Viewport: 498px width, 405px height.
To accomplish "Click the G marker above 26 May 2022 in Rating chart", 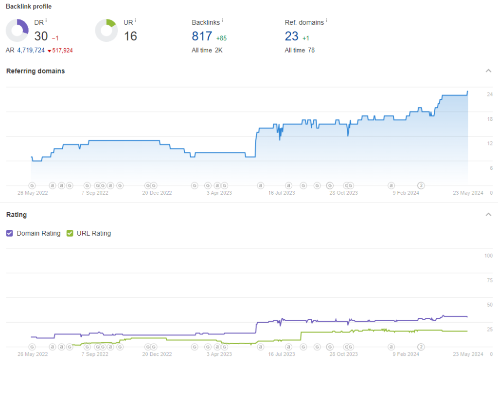I will 32,347.
